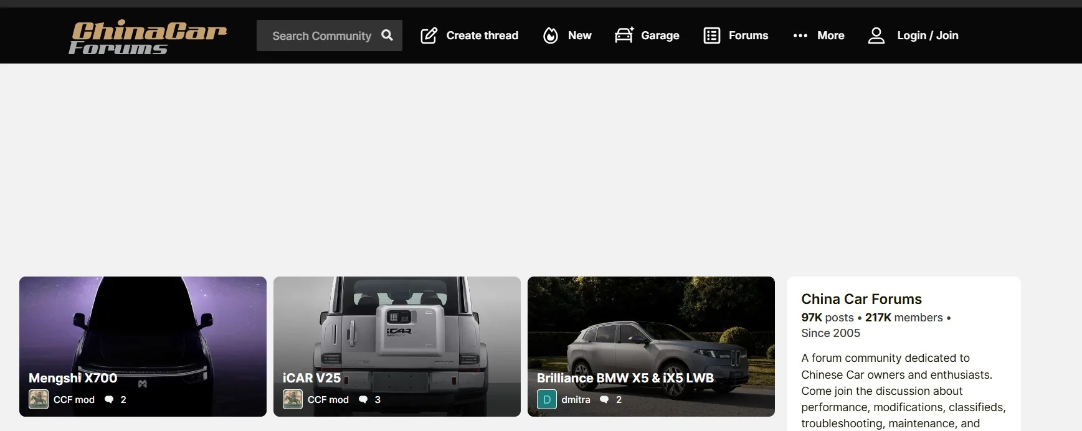The image size is (1082, 431).
Task: Click the Garage car icon
Action: pos(624,35)
